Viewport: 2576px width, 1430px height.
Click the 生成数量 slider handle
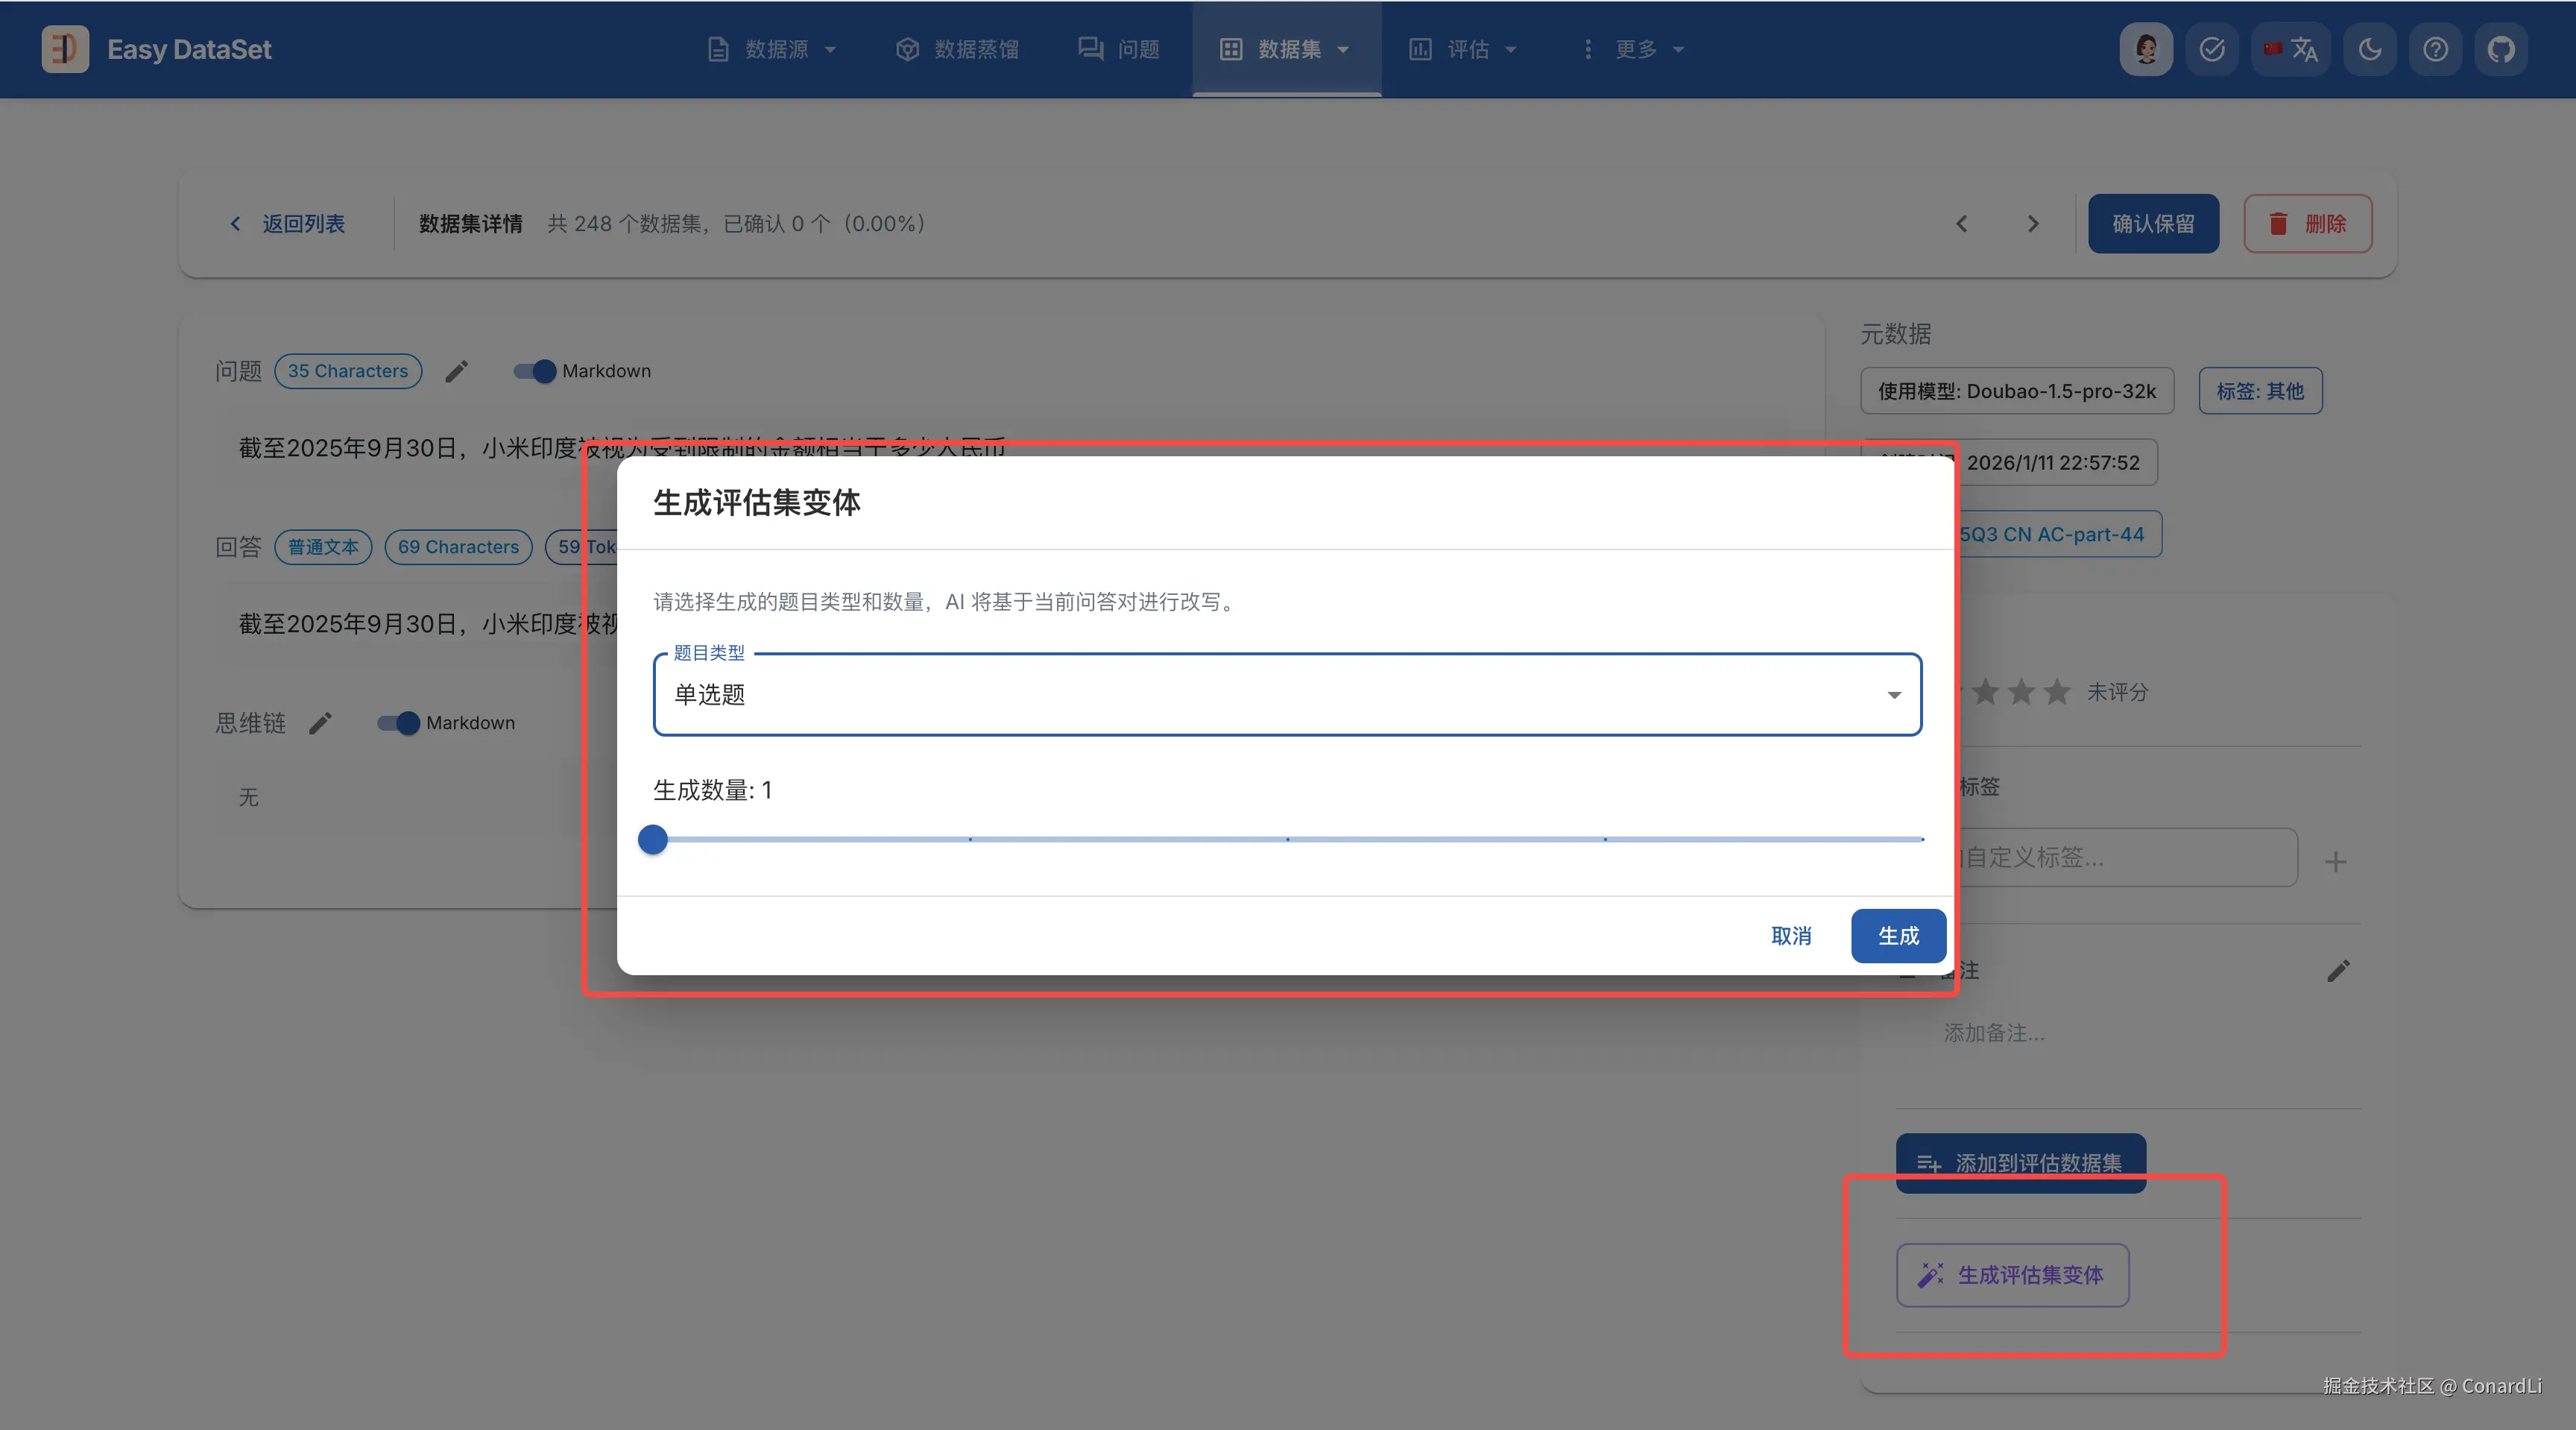pos(653,839)
